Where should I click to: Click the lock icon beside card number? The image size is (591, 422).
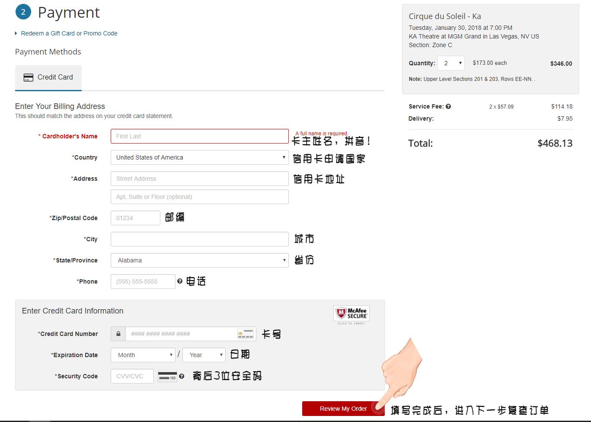(118, 334)
